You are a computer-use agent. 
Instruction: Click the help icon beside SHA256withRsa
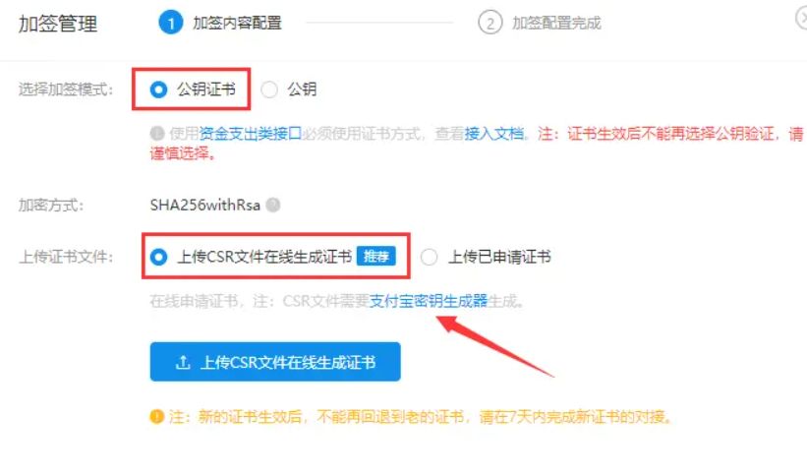click(273, 205)
